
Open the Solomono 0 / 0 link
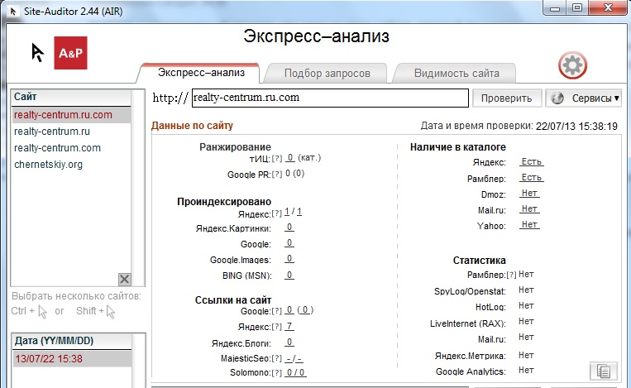295,373
